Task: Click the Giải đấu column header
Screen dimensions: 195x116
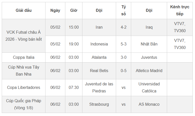Action: point(24,11)
